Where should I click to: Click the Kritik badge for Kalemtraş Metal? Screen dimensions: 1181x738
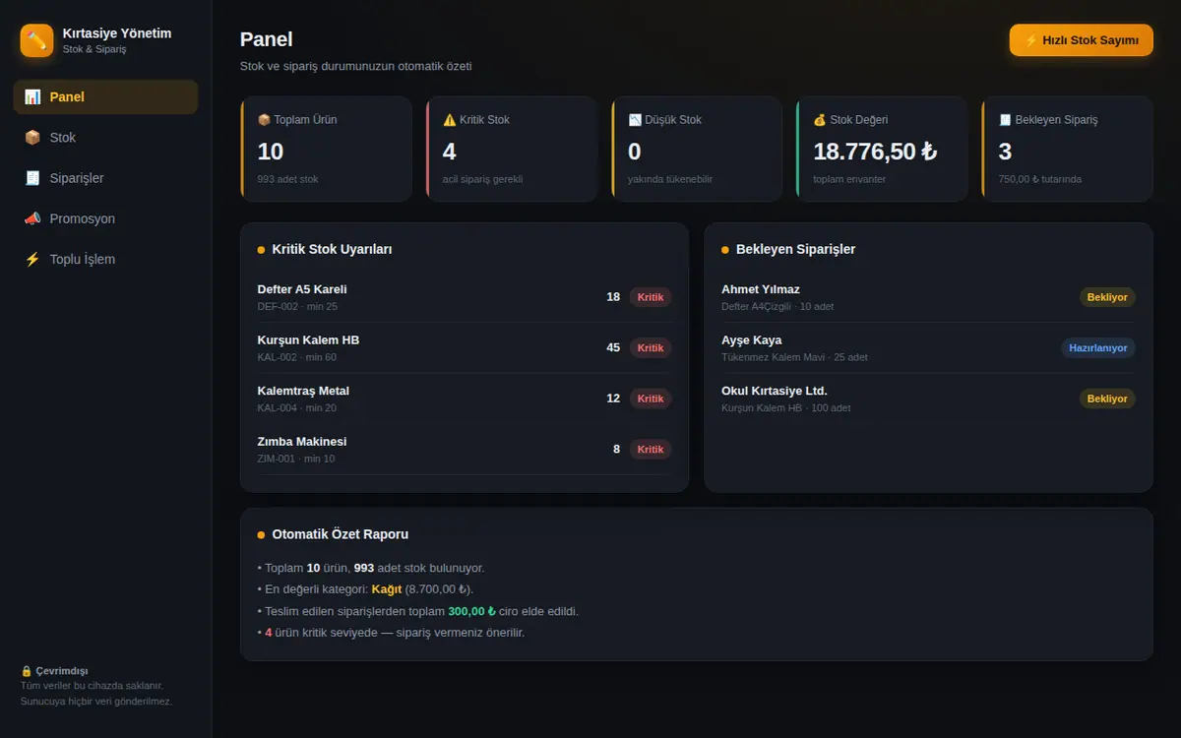coord(651,399)
